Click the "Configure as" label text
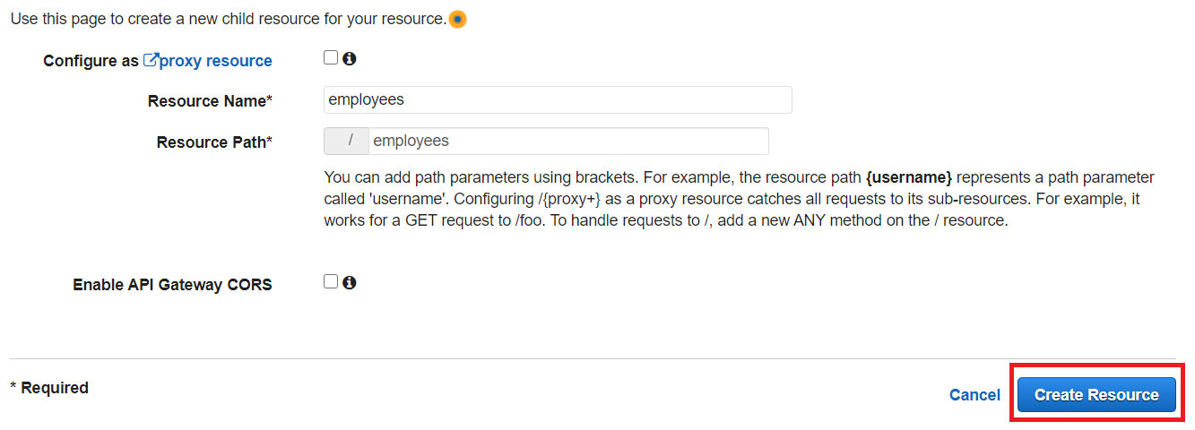Viewport: 1195px width, 430px height. tap(91, 61)
